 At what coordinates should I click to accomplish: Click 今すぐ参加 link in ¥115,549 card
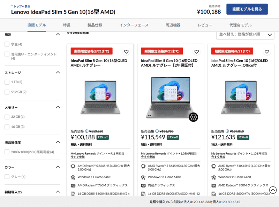pyautogui.click(x=148, y=157)
